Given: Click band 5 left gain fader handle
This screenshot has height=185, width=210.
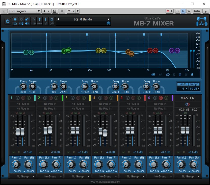Looking at the screenshot, I should pyautogui.click(x=128, y=130).
